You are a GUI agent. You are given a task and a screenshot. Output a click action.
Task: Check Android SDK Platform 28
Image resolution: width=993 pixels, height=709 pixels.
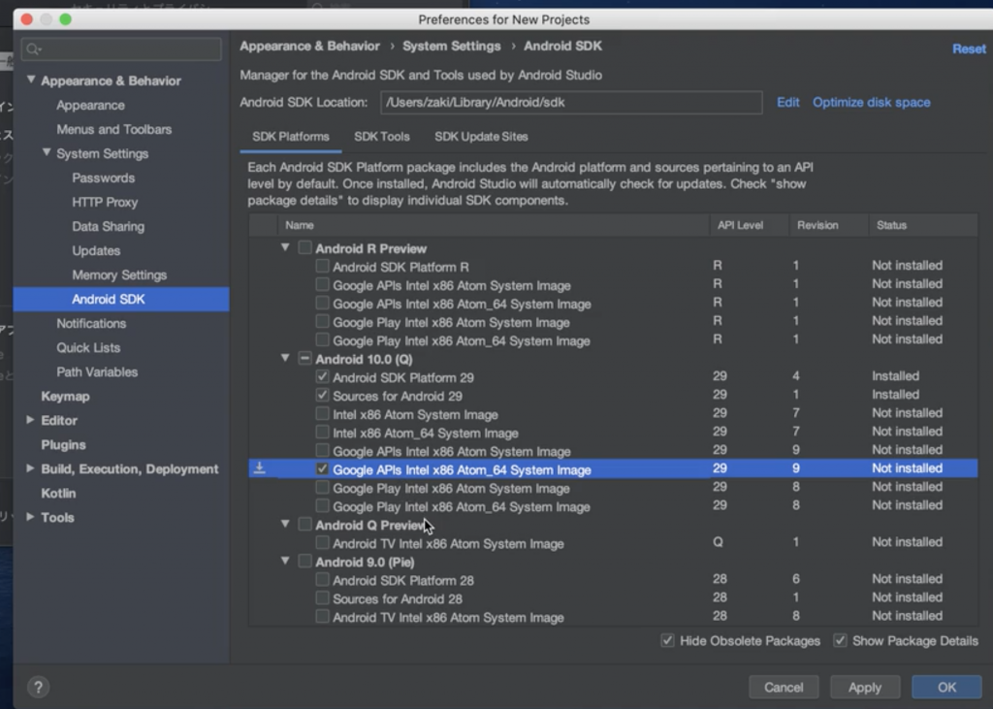(322, 580)
